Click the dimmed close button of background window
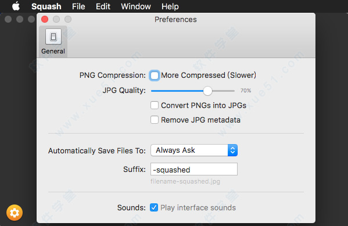 tap(8, 19)
